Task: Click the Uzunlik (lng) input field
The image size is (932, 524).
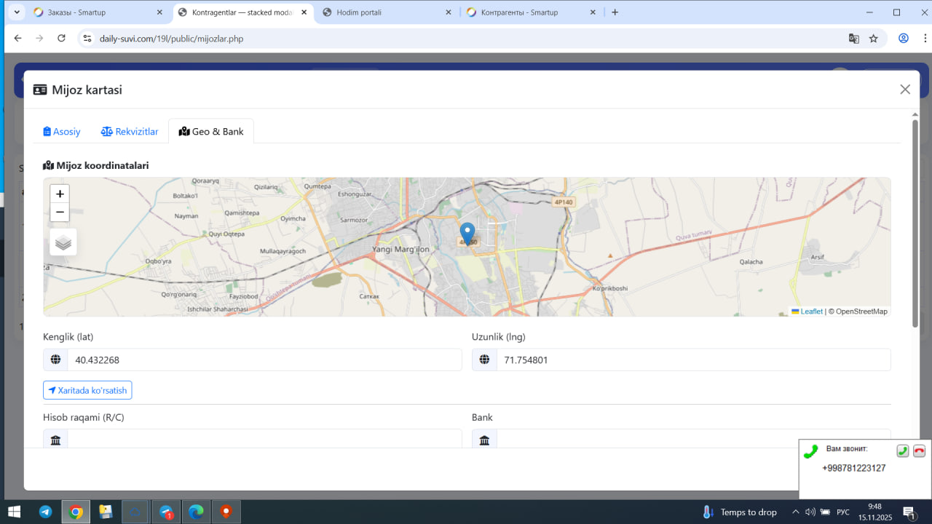Action: click(x=692, y=360)
